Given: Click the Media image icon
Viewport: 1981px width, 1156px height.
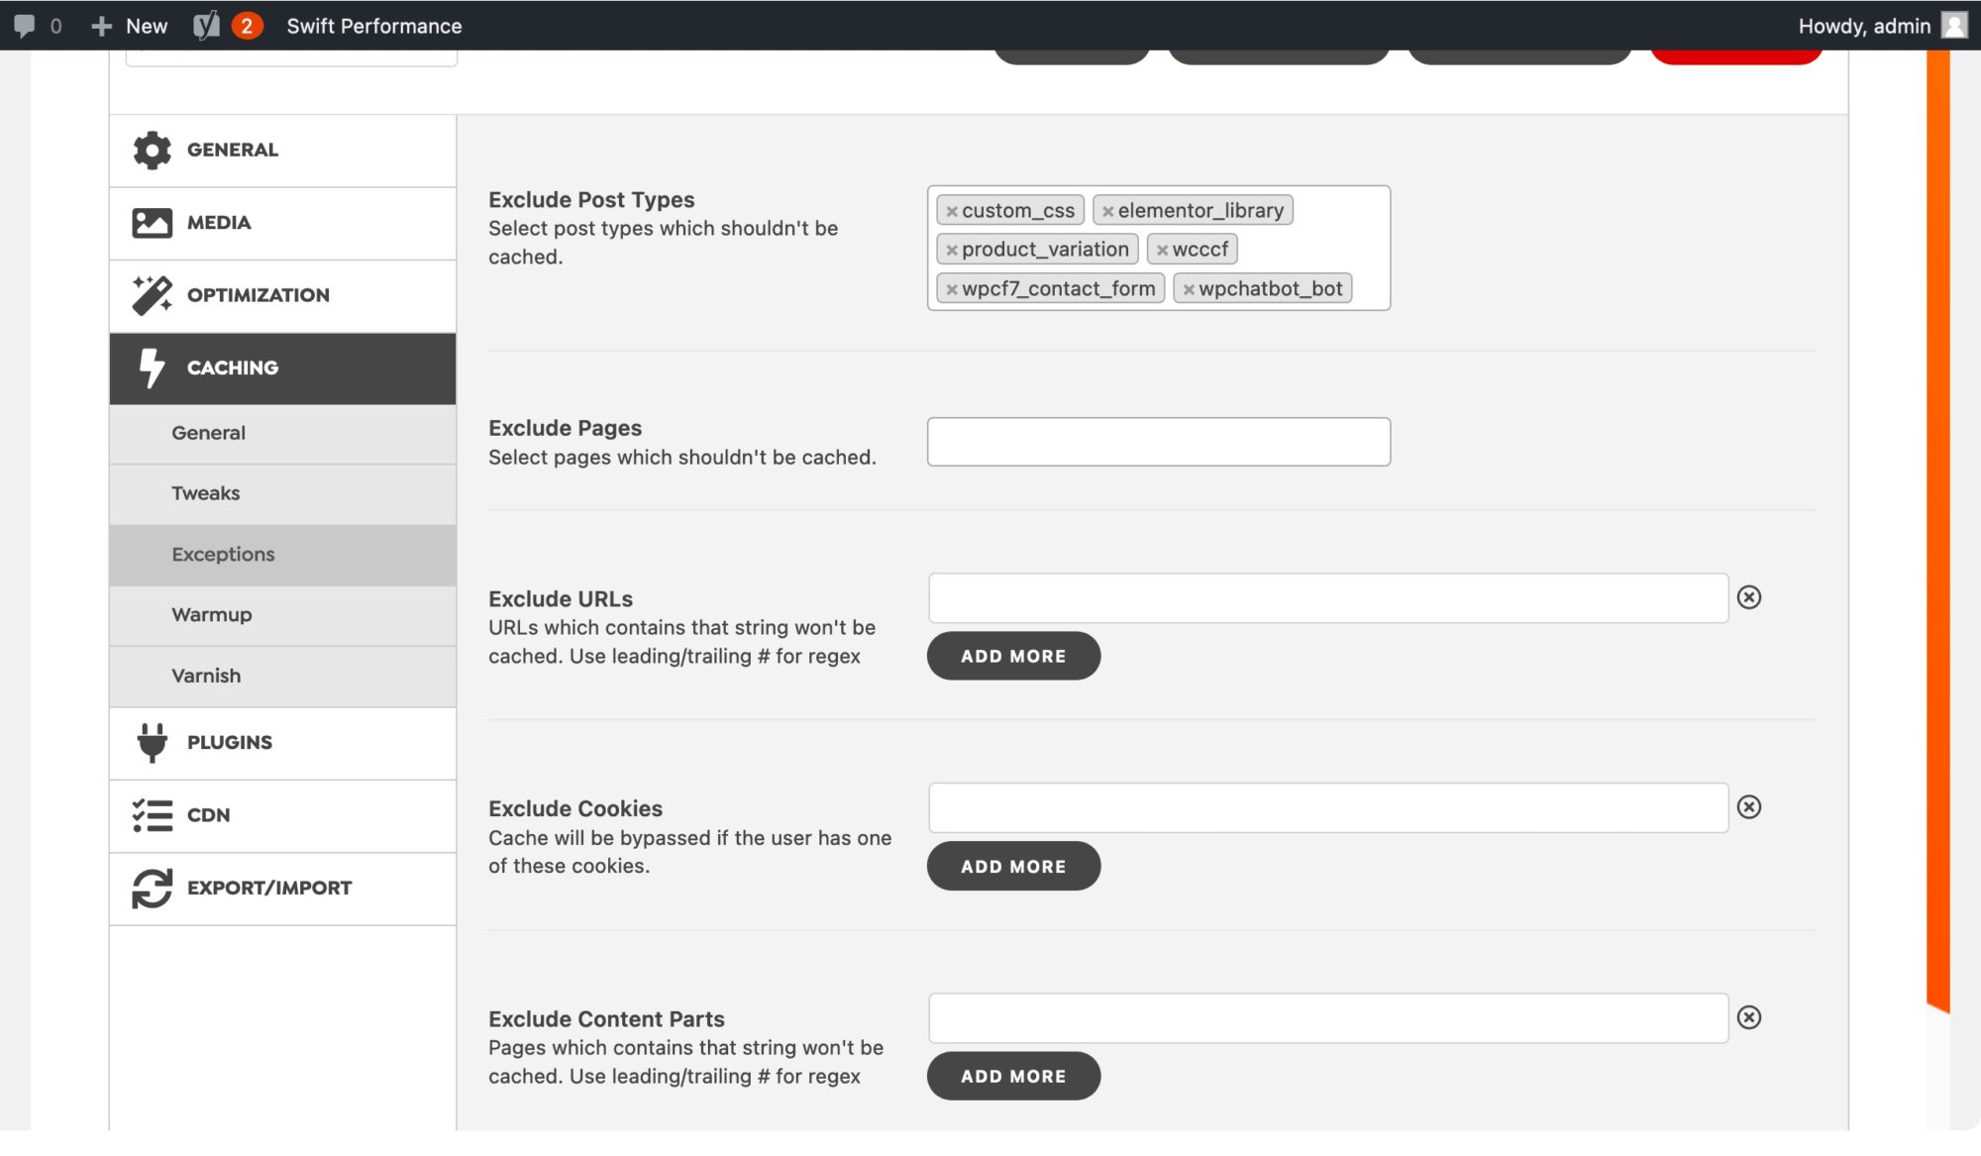Looking at the screenshot, I should pyautogui.click(x=152, y=223).
